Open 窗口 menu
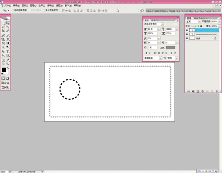Viewport: 222px width, 173px height. [68, 6]
